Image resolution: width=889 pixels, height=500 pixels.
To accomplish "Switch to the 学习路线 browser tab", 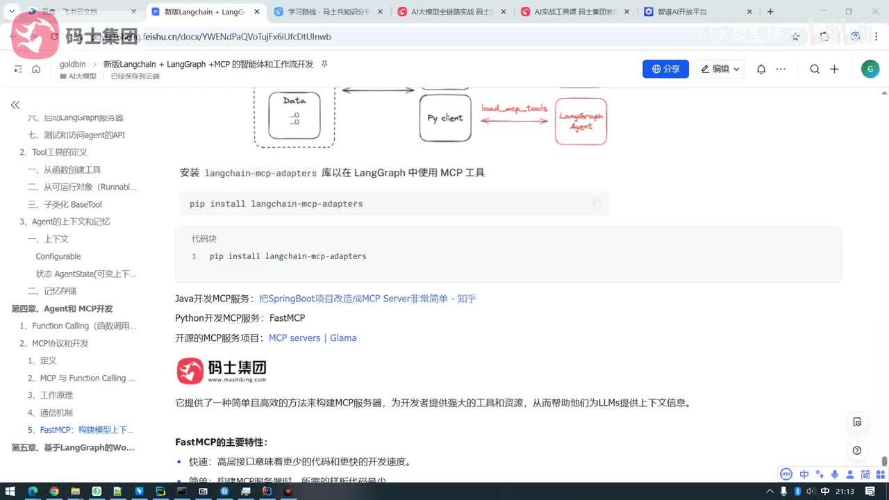I will (x=330, y=12).
